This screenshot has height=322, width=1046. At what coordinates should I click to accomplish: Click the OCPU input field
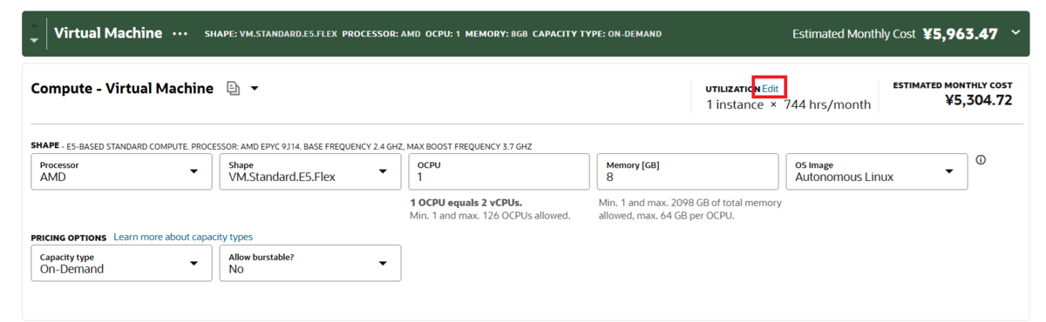click(x=499, y=171)
